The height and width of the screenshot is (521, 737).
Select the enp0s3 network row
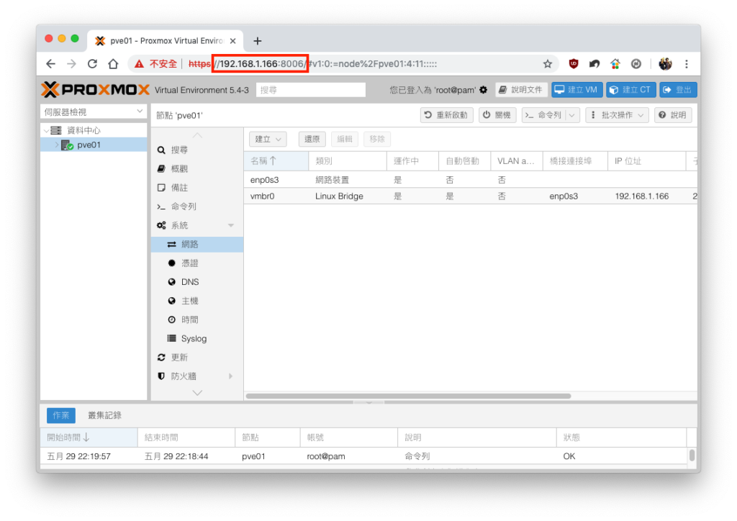coord(471,180)
